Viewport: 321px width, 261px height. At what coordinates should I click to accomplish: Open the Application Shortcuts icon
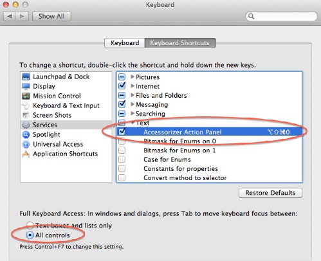pyautogui.click(x=26, y=154)
